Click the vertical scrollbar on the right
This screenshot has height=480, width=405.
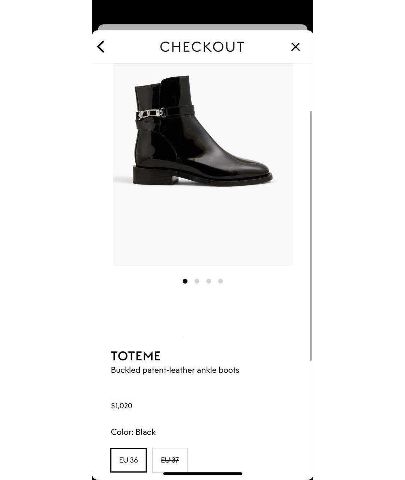pyautogui.click(x=310, y=236)
